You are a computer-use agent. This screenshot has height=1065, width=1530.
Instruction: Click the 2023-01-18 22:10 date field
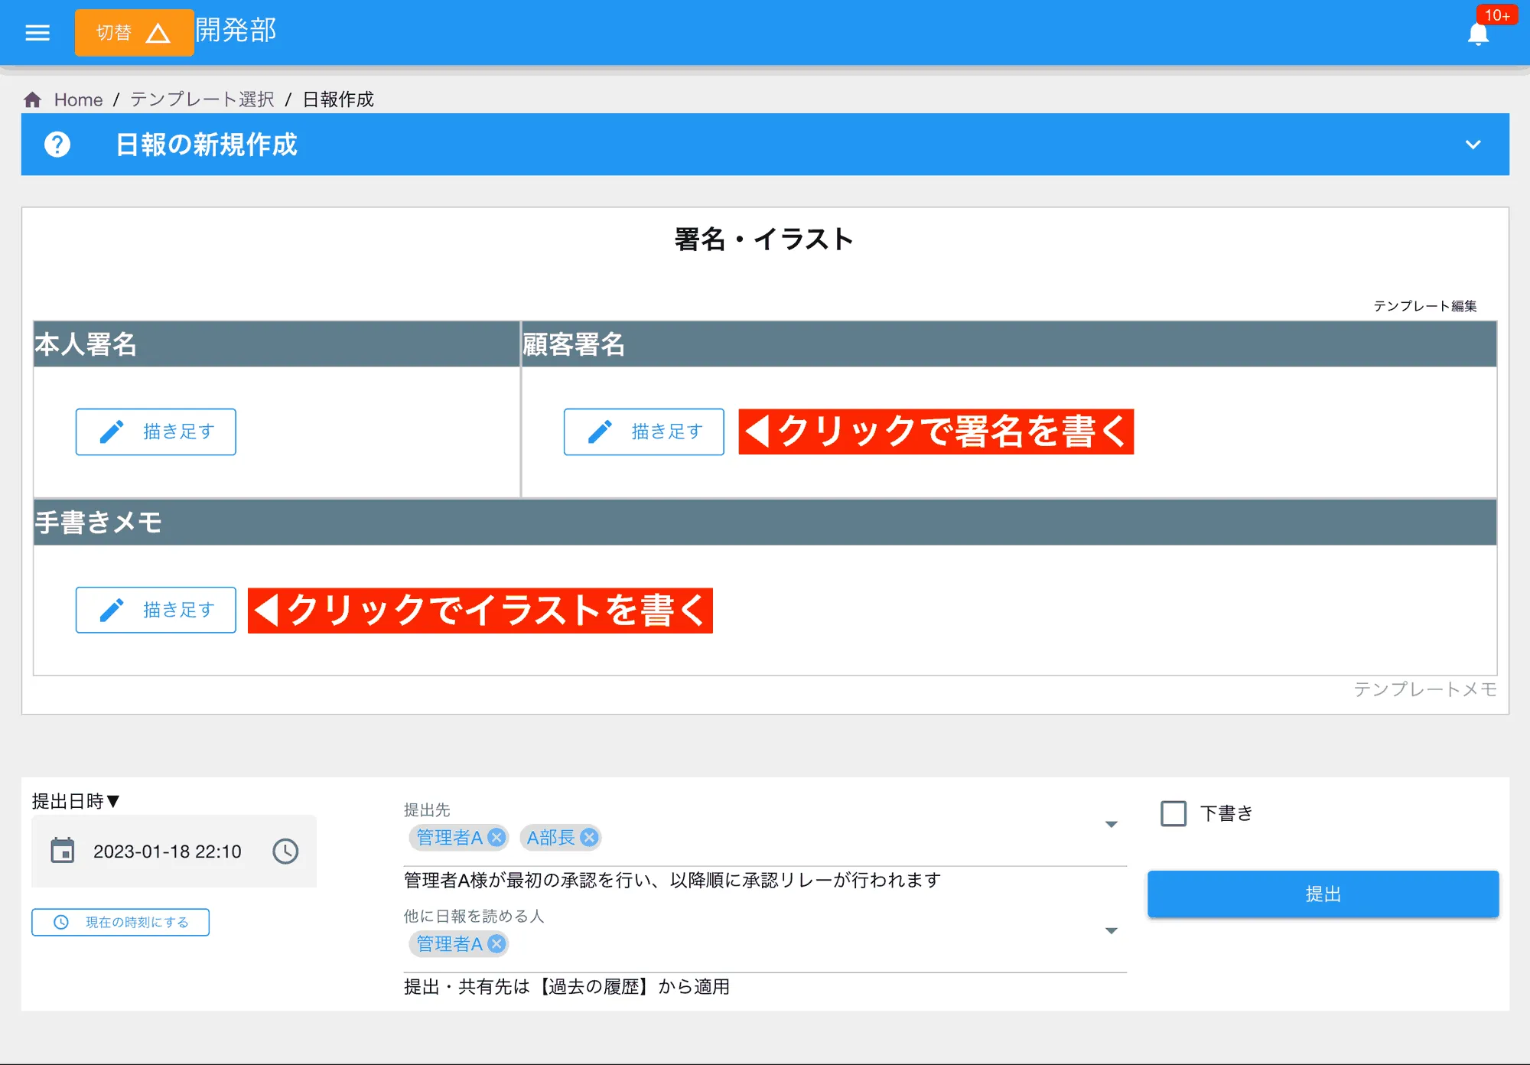click(x=168, y=851)
